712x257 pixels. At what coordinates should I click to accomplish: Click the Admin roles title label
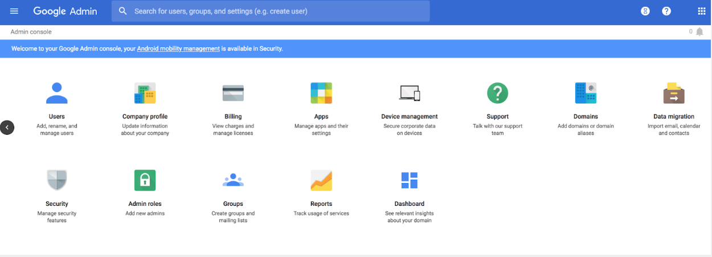145,204
